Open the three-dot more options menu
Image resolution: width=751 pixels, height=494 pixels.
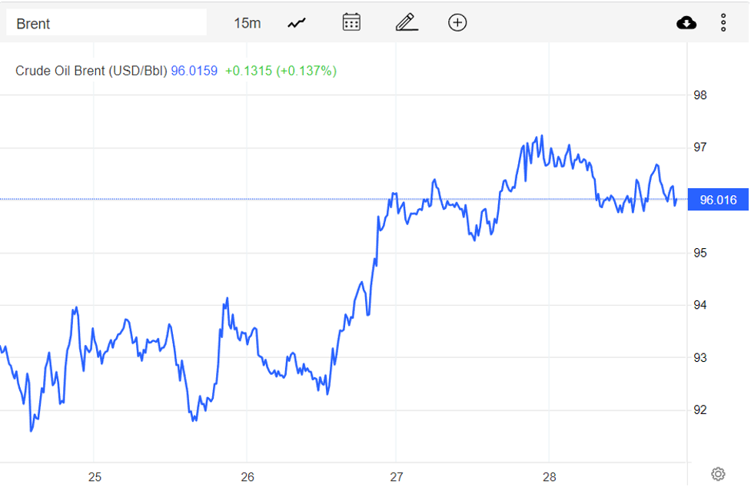(723, 23)
